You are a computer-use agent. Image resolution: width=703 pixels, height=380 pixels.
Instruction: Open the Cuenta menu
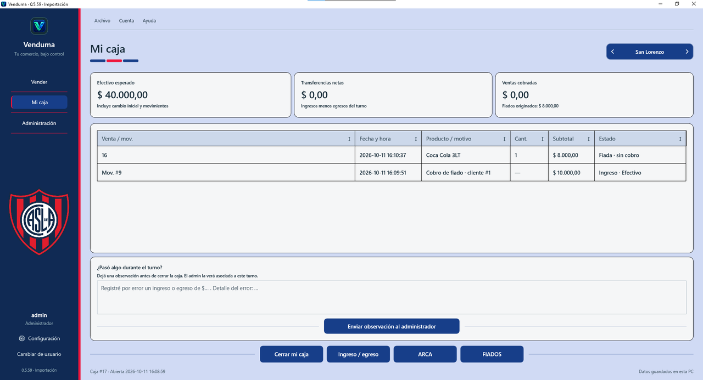click(126, 21)
